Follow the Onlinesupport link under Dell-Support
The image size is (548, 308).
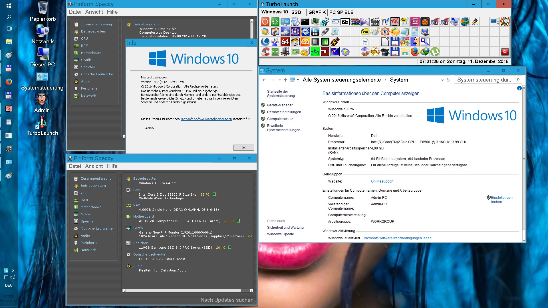click(382, 181)
